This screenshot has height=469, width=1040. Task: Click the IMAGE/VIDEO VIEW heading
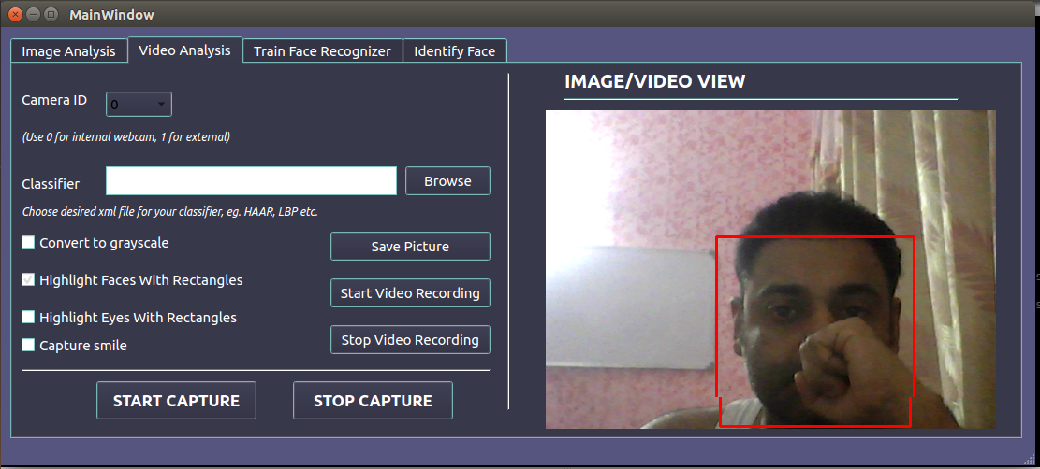[x=654, y=81]
